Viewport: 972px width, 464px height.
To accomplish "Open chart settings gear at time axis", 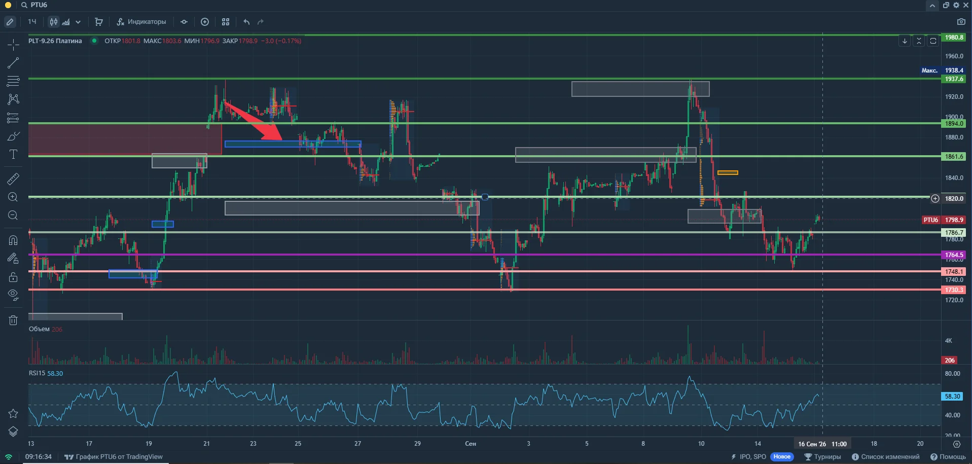I will [957, 444].
